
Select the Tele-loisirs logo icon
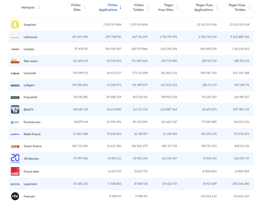click(x=15, y=61)
